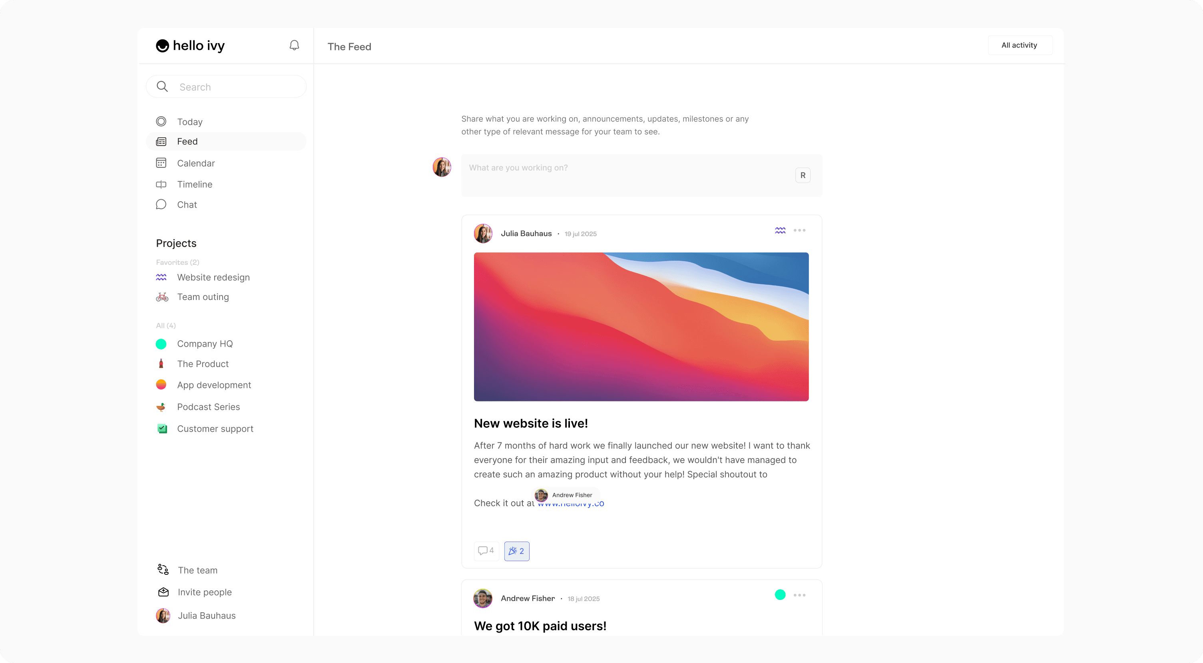Open notifications bell icon

[294, 45]
